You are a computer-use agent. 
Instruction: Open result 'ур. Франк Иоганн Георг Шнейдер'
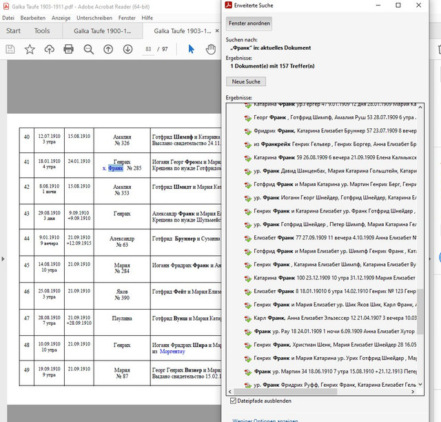(x=335, y=198)
